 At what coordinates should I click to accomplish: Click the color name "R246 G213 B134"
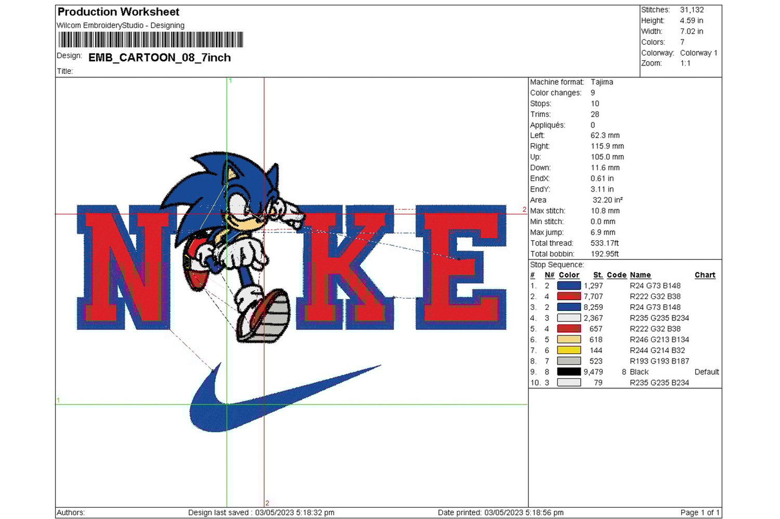(659, 340)
